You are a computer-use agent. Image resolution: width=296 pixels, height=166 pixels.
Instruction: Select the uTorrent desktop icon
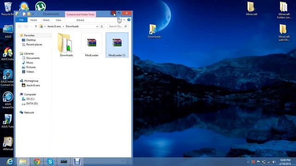(40, 6)
